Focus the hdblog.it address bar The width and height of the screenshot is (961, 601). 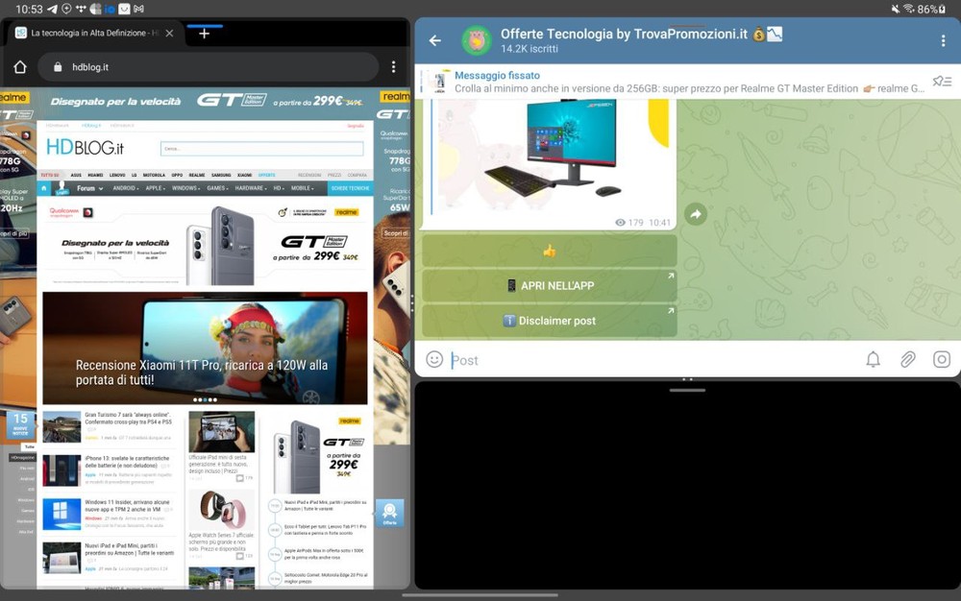[x=209, y=66]
